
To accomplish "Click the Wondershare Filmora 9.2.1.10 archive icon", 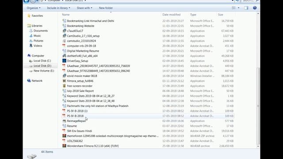I will tap(64, 146).
